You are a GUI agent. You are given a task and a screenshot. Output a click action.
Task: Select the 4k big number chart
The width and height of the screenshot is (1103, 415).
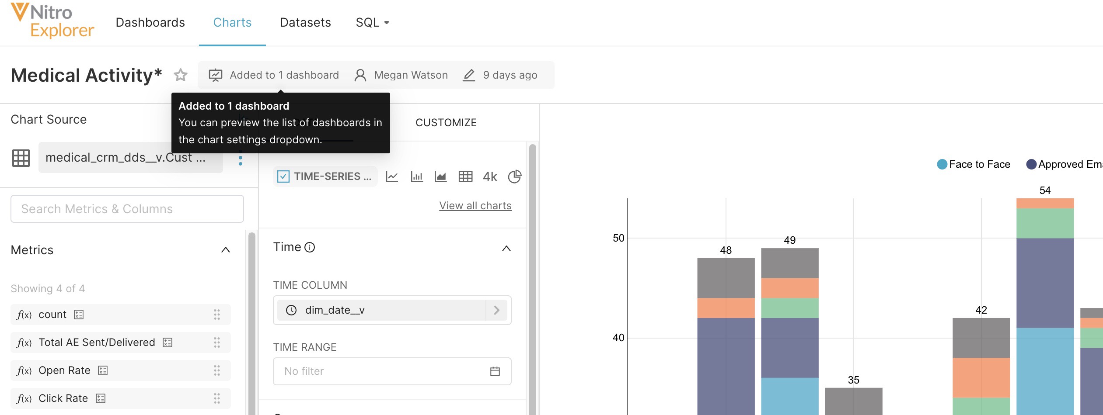tap(490, 176)
